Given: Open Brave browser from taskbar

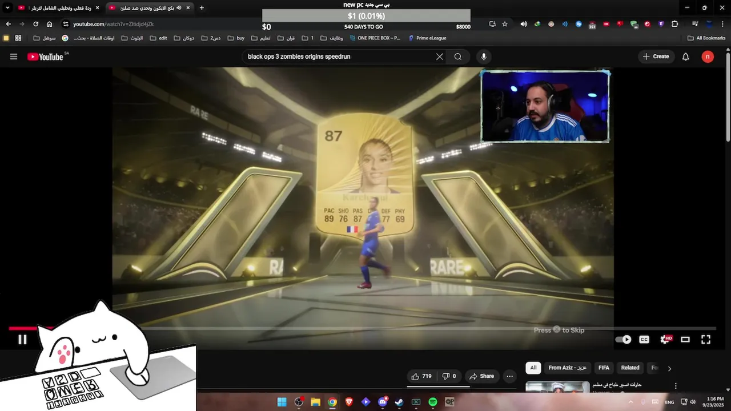Looking at the screenshot, I should (x=349, y=402).
